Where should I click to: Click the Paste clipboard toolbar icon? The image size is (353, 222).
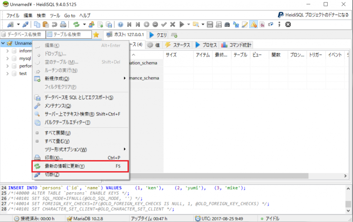point(46,24)
